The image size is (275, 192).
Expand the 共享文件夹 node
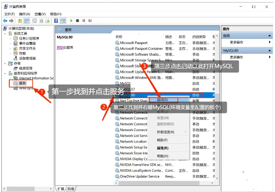click(11, 48)
